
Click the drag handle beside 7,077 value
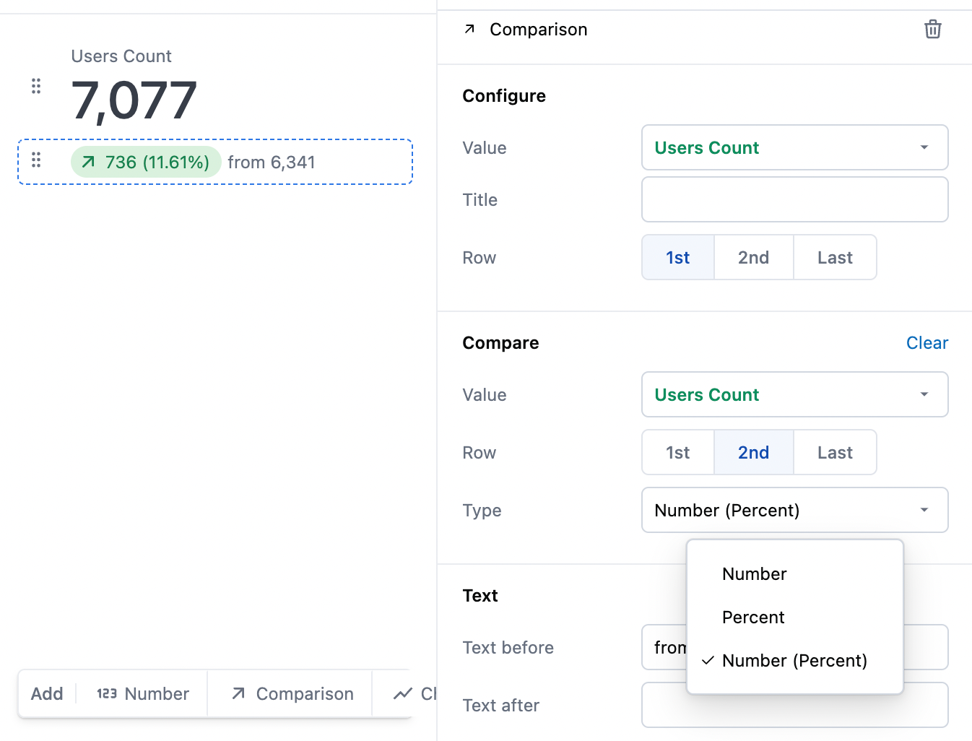36,86
